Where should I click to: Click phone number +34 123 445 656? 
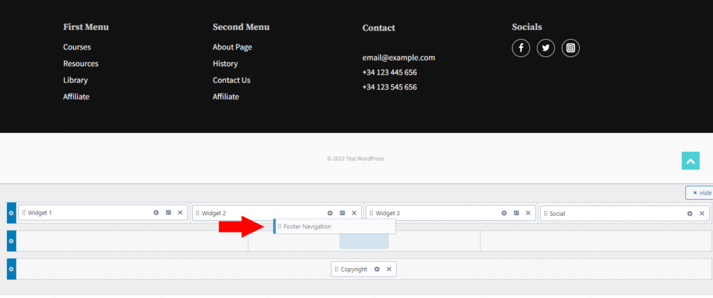click(x=390, y=72)
